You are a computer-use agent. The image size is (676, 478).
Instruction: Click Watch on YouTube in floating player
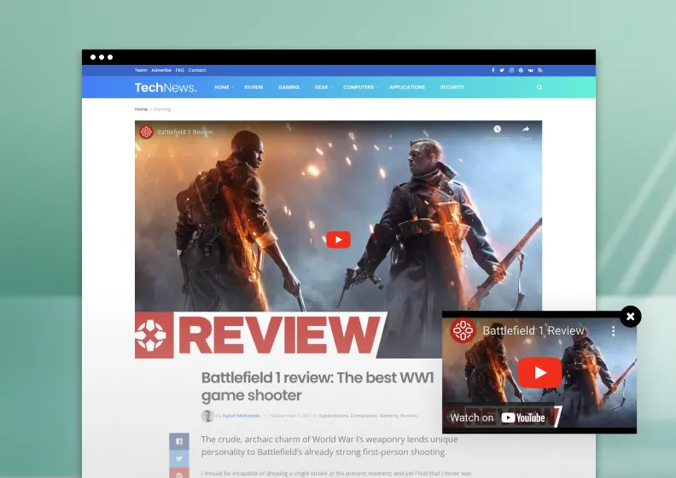click(498, 417)
